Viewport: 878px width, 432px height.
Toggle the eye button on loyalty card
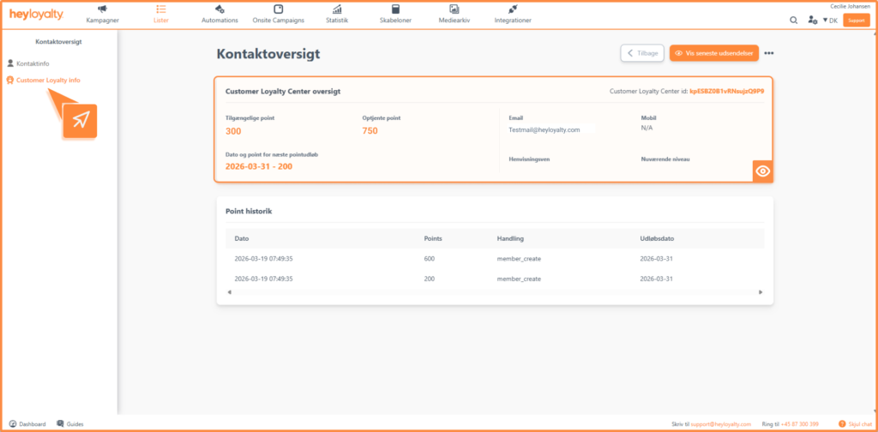(762, 171)
